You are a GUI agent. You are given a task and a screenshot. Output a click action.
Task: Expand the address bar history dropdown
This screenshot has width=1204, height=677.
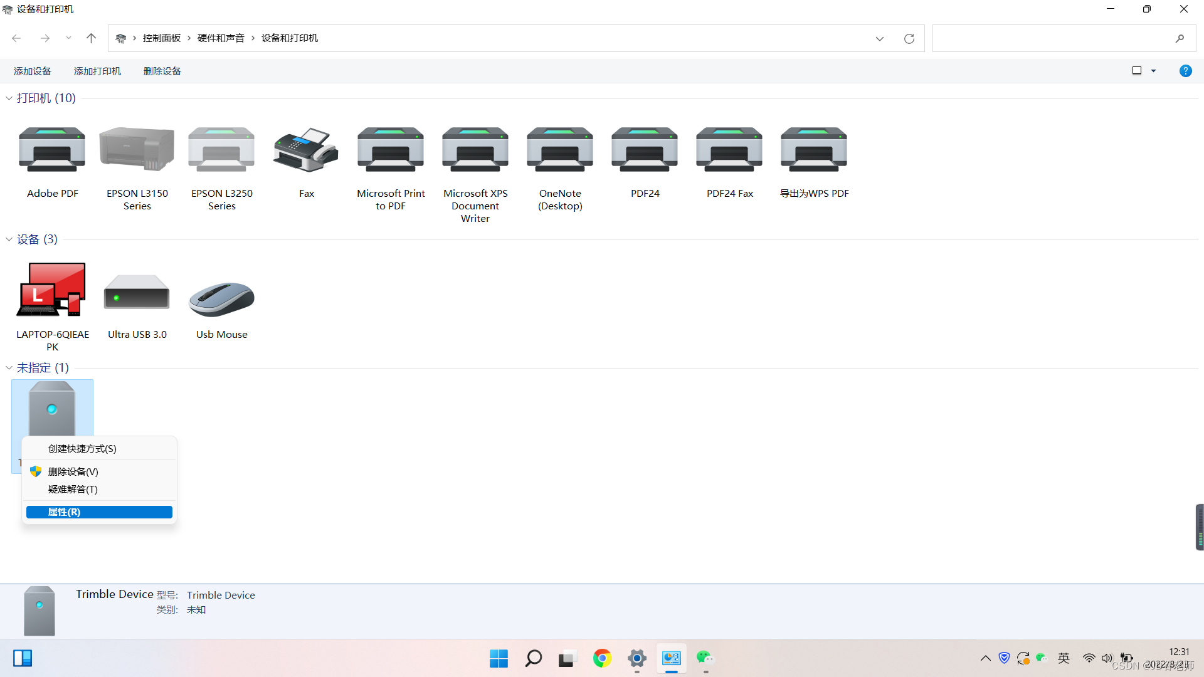(879, 39)
